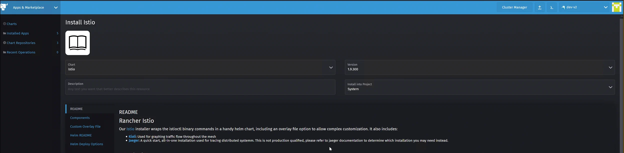Click the Chart Repositories globe icon
The width and height of the screenshot is (624, 153).
(x=5, y=43)
